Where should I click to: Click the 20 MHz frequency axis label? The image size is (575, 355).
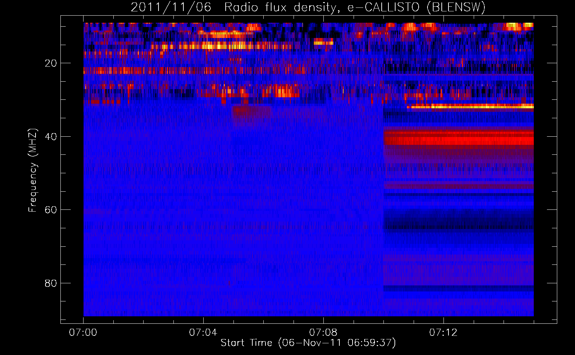tap(51, 64)
